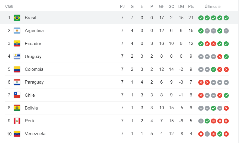Click the Brasil flag icon

[17, 18]
